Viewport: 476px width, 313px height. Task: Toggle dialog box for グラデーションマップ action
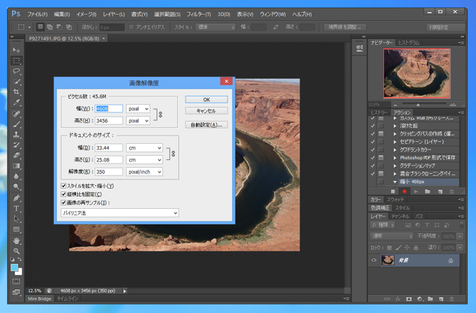pos(381,166)
